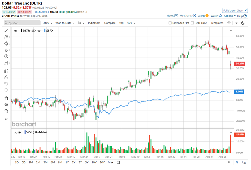Select the 1Y time range
The height and width of the screenshot is (170, 251).
point(67,162)
